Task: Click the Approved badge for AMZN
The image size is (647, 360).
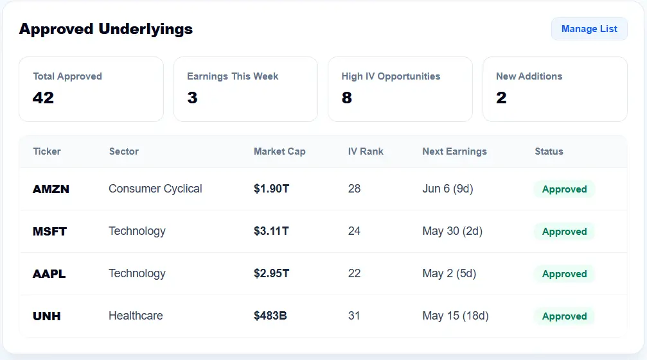Action: (x=564, y=189)
